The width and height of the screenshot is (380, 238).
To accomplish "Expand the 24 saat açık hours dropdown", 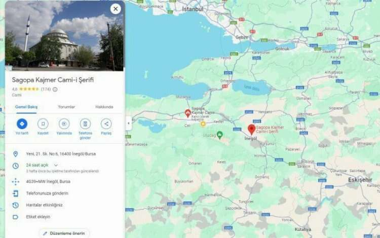I will tap(56, 165).
